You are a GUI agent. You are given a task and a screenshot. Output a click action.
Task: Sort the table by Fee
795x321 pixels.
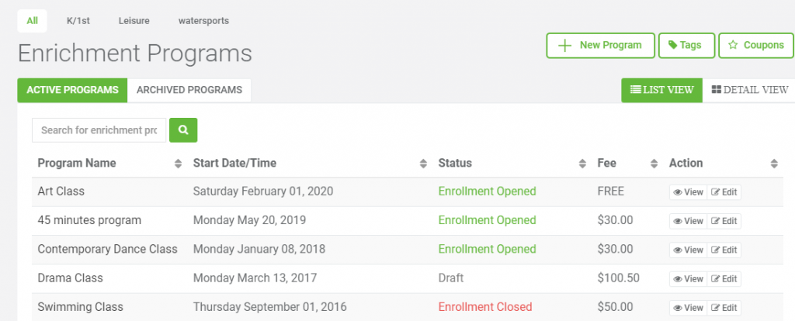(x=654, y=164)
